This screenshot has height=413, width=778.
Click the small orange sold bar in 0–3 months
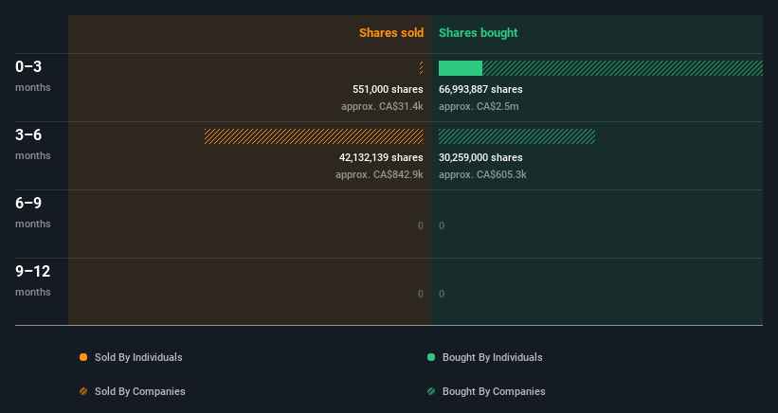[422, 68]
